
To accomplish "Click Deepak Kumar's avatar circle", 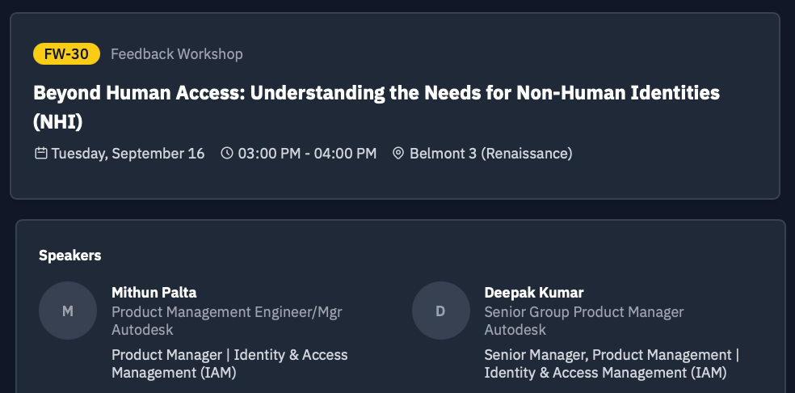I will 440,311.
